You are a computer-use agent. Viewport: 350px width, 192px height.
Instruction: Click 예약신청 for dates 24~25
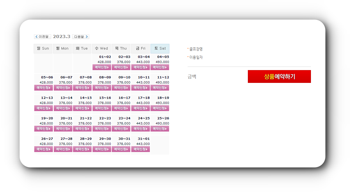140,129
